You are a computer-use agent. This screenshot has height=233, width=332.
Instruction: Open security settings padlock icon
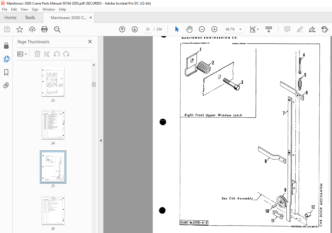tap(6, 46)
